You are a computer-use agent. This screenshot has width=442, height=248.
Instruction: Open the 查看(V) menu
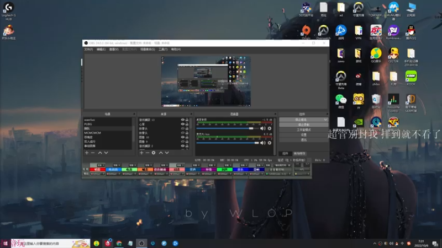tap(114, 49)
